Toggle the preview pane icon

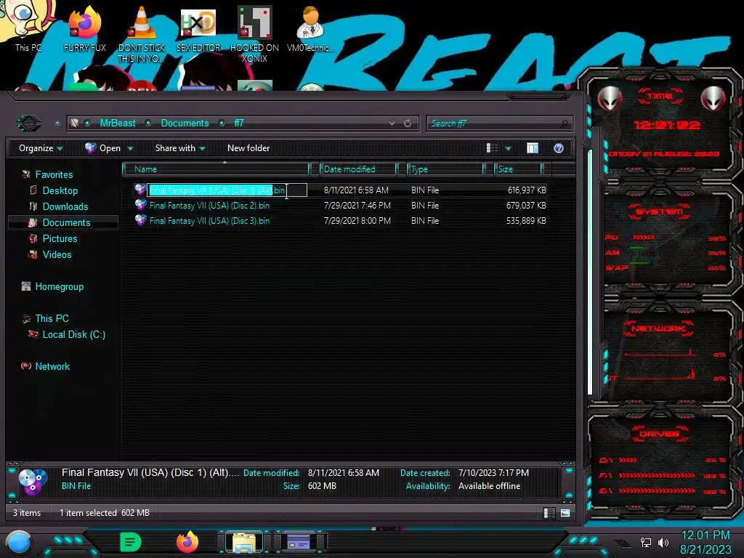[x=533, y=148]
